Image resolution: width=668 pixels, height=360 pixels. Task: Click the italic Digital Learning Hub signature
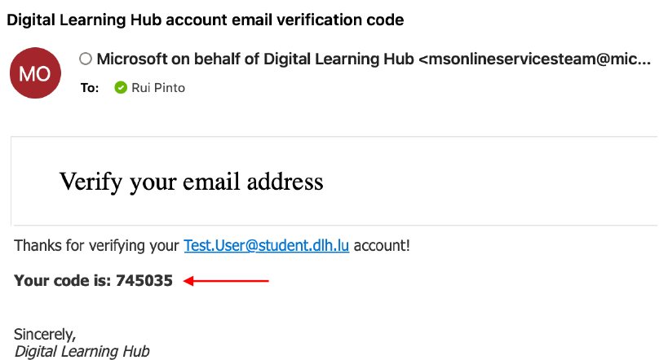tap(82, 351)
